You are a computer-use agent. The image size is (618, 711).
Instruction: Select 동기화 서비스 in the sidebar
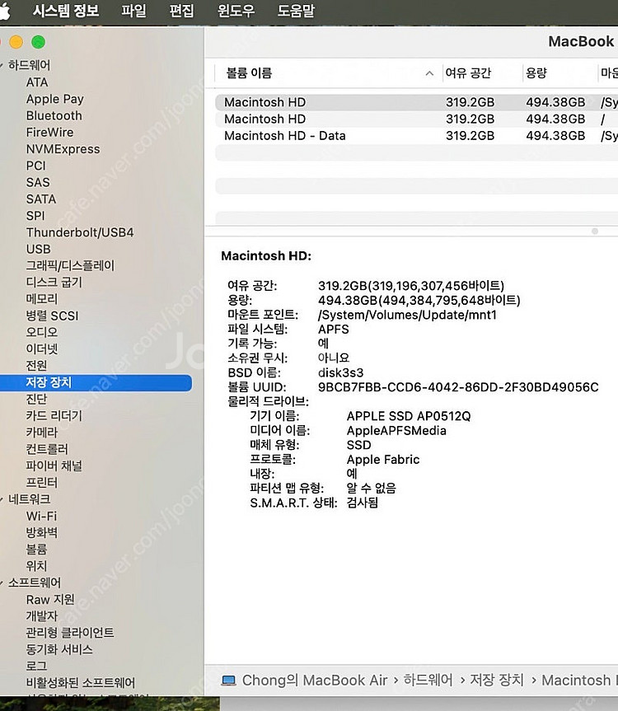tap(59, 649)
